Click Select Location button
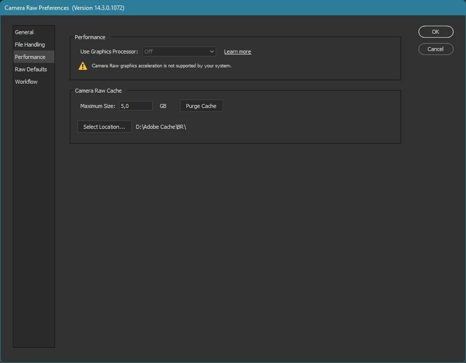The image size is (466, 363). click(104, 127)
